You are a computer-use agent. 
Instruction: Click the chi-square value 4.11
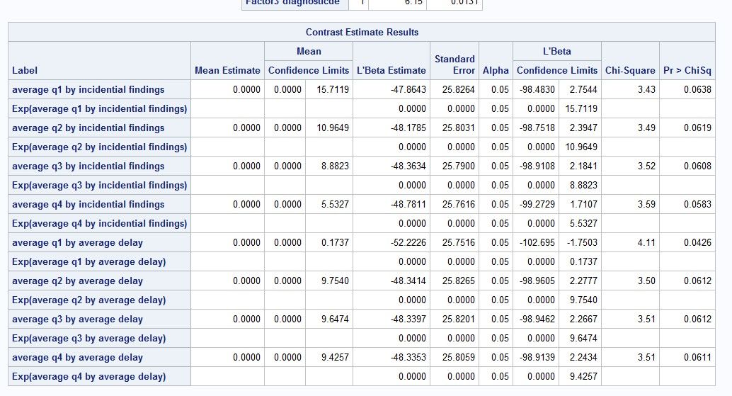[x=646, y=242]
